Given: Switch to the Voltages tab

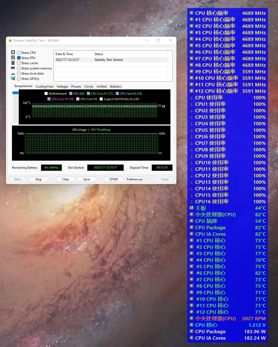Looking at the screenshot, I should click(62, 87).
